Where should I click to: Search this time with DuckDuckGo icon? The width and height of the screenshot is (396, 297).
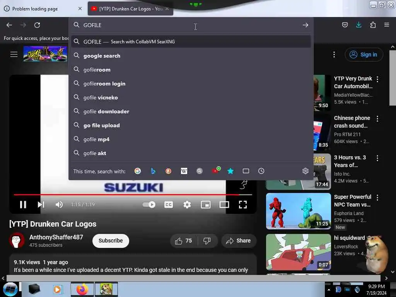tap(169, 171)
